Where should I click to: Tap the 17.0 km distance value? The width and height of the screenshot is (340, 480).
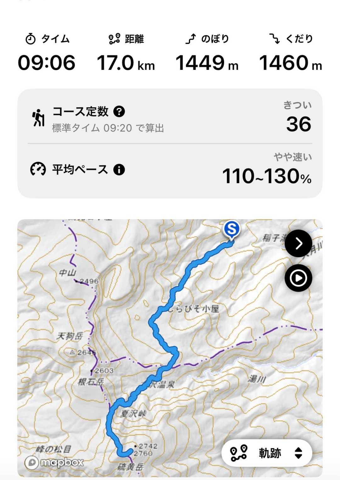pyautogui.click(x=126, y=63)
